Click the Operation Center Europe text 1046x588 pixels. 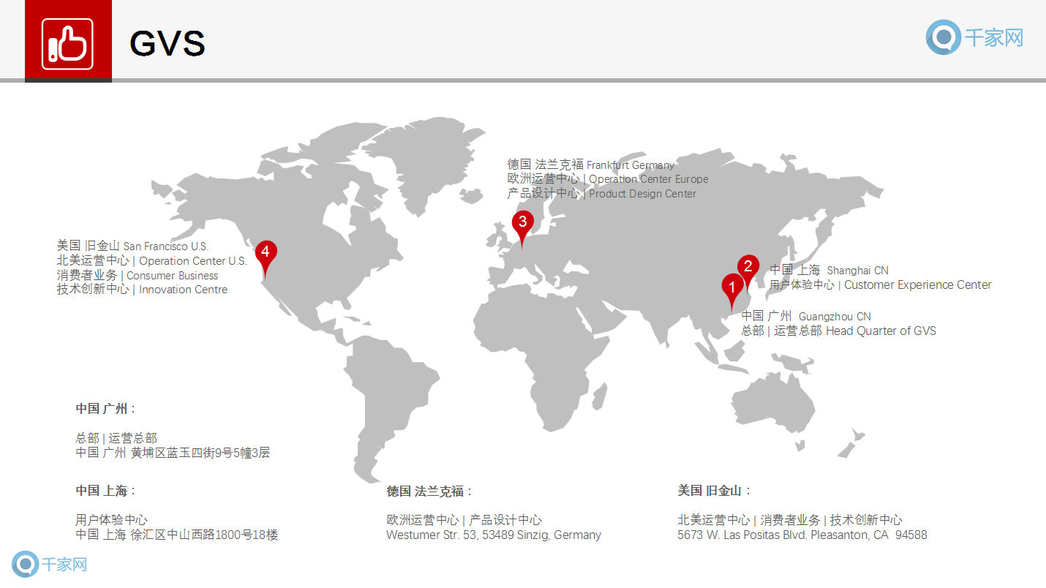[648, 179]
